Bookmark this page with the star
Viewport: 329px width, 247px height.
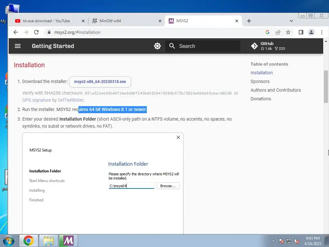click(x=288, y=32)
